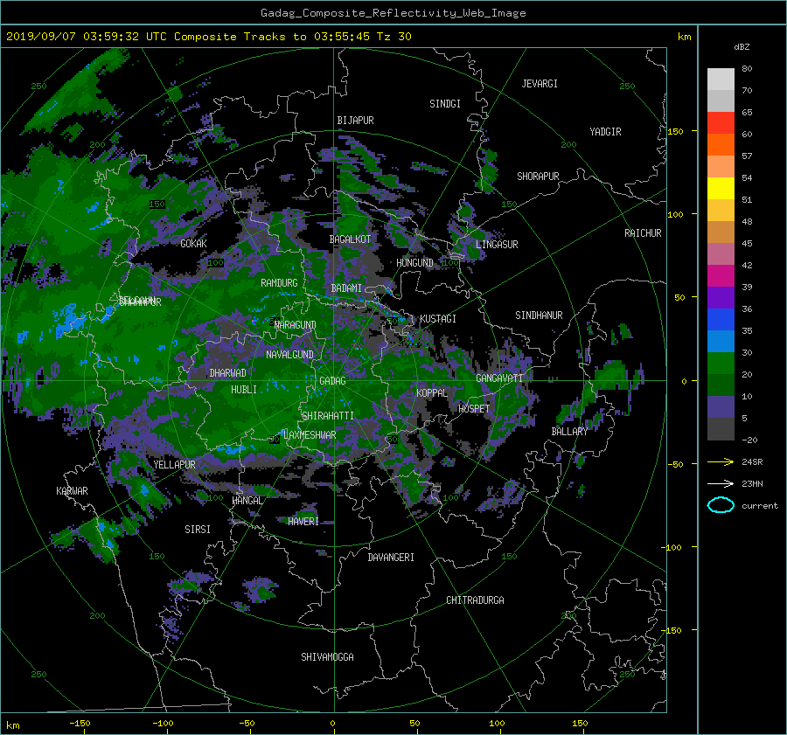Click the SINDGI city label
The width and height of the screenshot is (787, 735).
tap(445, 104)
